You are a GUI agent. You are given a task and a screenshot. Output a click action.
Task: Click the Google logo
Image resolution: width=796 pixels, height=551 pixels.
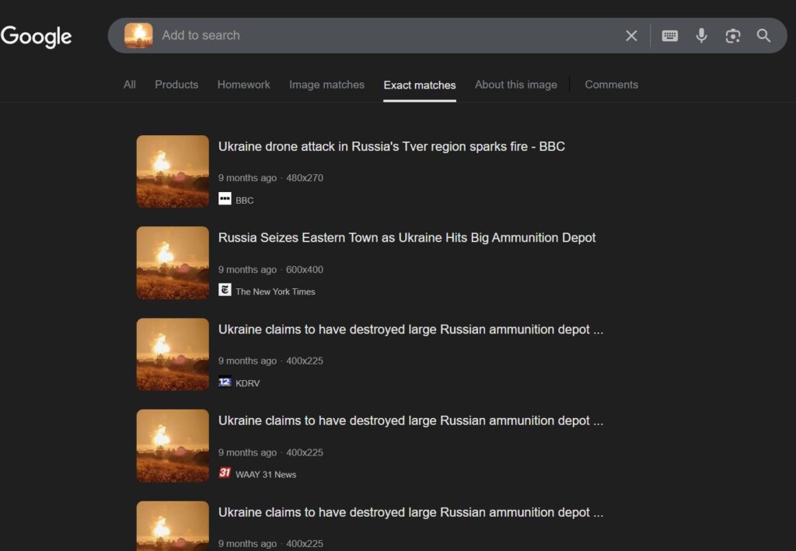(x=36, y=36)
